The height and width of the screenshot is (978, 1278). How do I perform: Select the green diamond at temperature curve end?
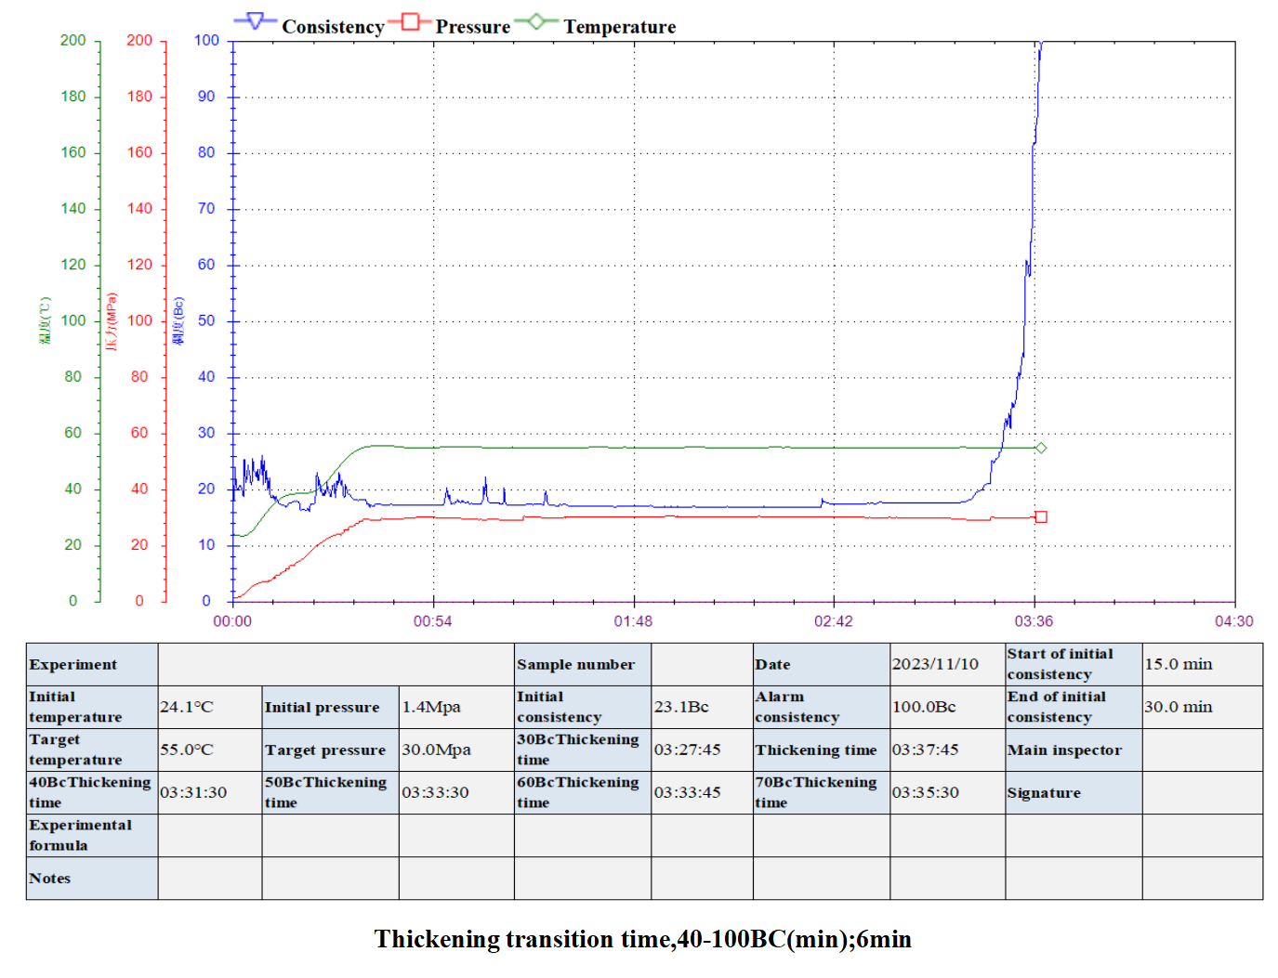pos(1041,448)
